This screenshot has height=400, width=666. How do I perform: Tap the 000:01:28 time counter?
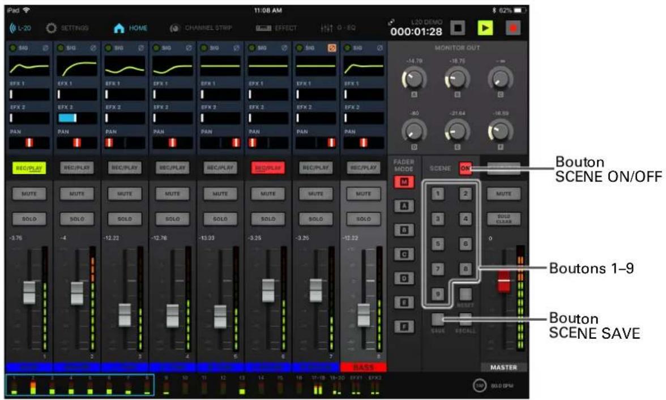[416, 31]
